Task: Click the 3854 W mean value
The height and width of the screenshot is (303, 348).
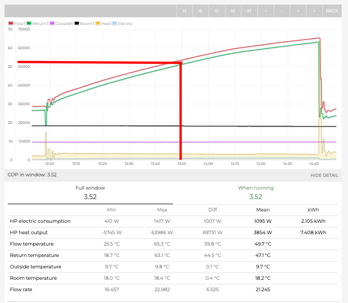Action: tap(263, 232)
